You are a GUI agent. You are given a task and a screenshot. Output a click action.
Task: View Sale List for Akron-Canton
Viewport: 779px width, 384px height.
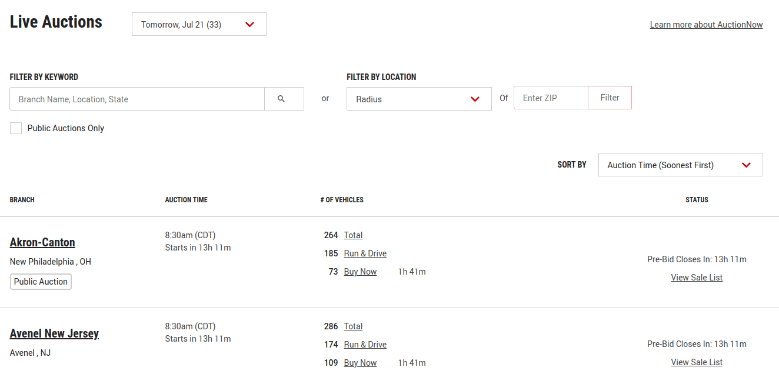pos(697,278)
